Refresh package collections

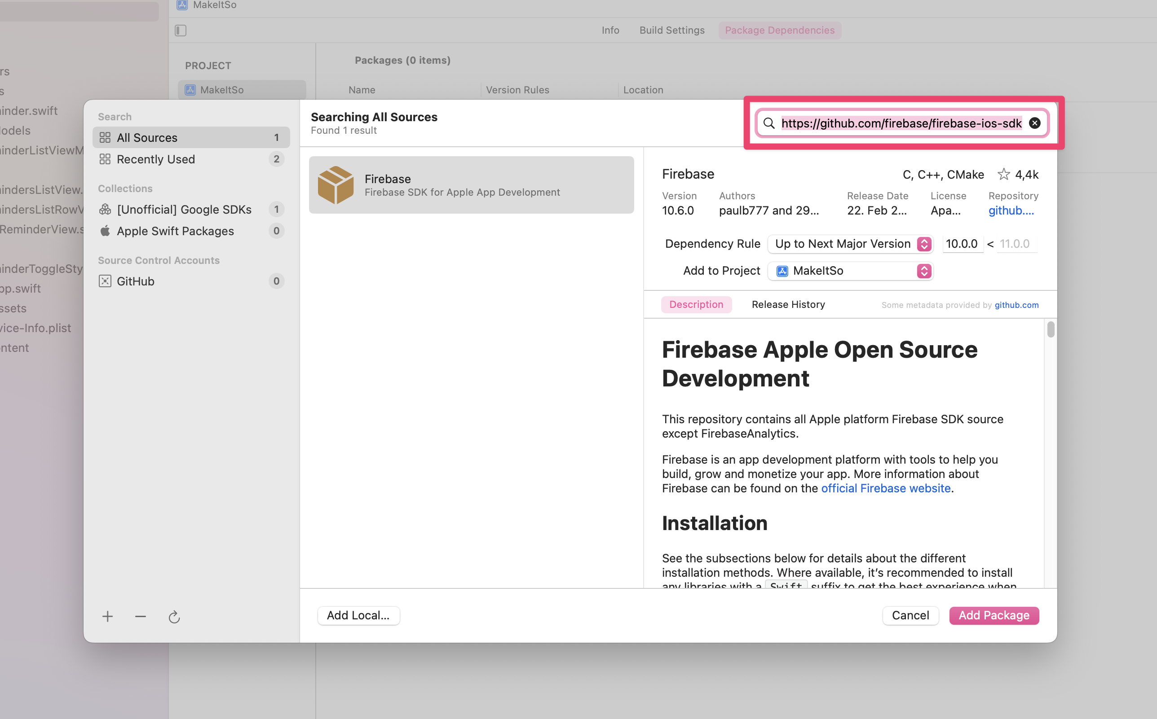click(174, 617)
